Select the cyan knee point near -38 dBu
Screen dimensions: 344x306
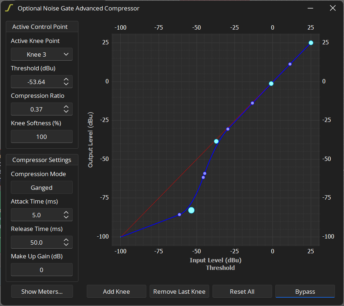[216, 141]
